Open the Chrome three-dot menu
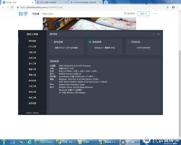Image resolution: width=181 pixels, height=145 pixels. (178, 7)
